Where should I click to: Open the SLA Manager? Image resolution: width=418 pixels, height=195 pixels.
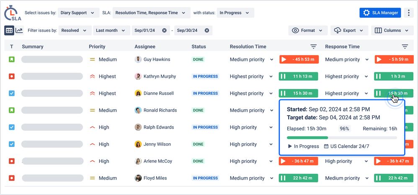point(380,13)
